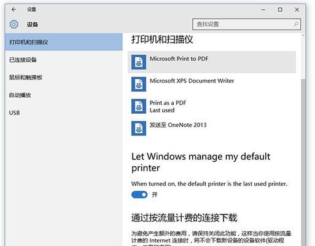
Task: Click the 开 toggle state label
Action: 155,194
